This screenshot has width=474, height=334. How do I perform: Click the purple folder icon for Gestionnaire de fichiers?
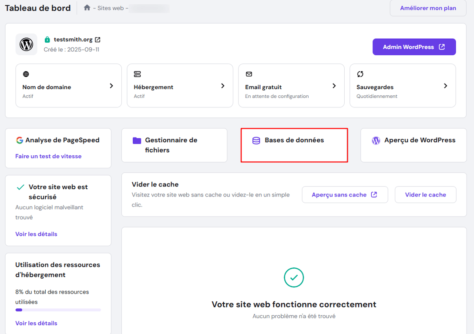(136, 140)
